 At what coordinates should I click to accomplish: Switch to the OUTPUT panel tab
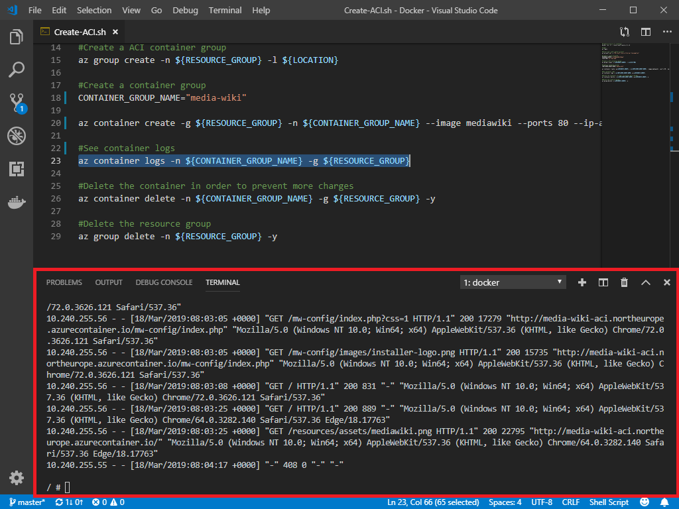pyautogui.click(x=109, y=282)
